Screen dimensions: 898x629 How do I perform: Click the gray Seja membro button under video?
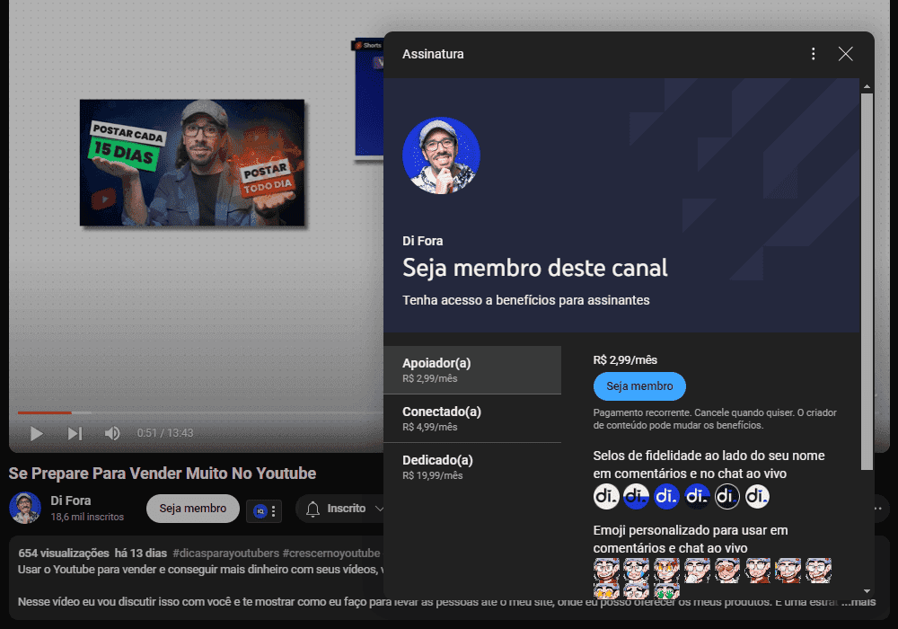tap(193, 509)
